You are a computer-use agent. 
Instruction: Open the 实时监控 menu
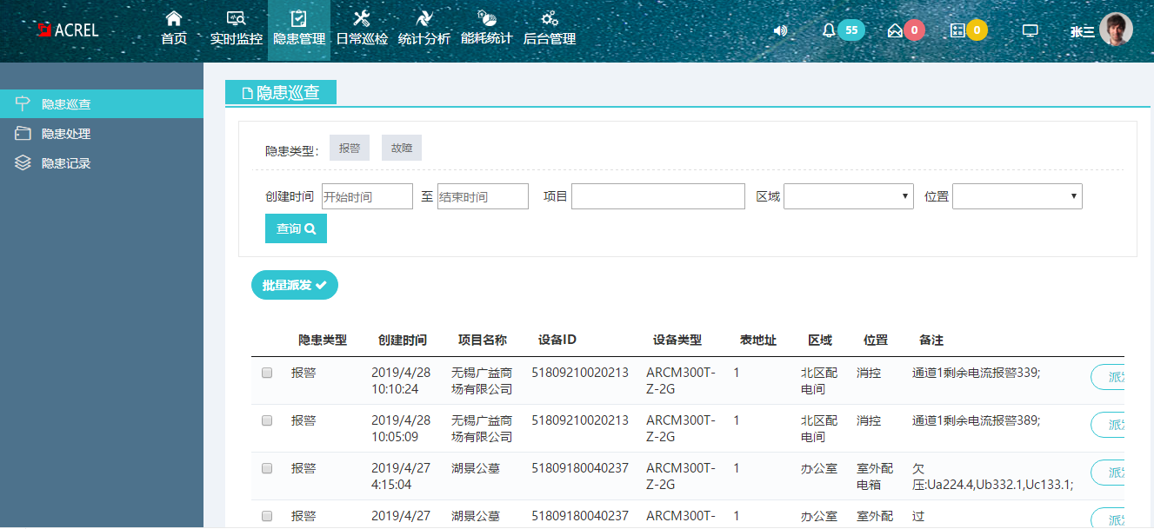pos(236,29)
